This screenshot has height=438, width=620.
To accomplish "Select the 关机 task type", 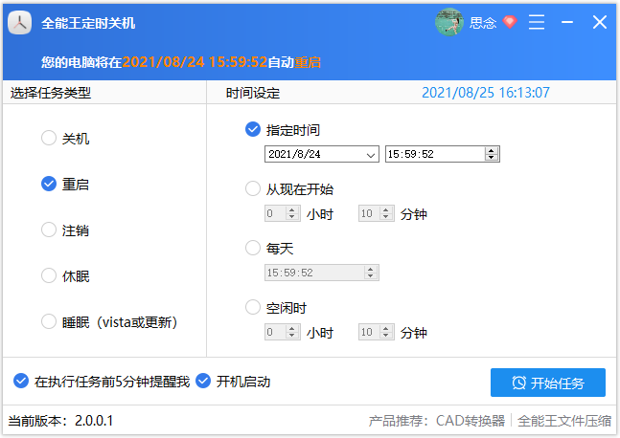I will tap(65, 139).
